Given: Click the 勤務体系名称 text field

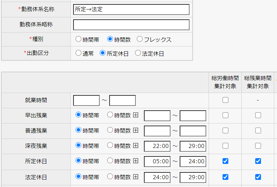Looking at the screenshot, I should pos(131,10).
